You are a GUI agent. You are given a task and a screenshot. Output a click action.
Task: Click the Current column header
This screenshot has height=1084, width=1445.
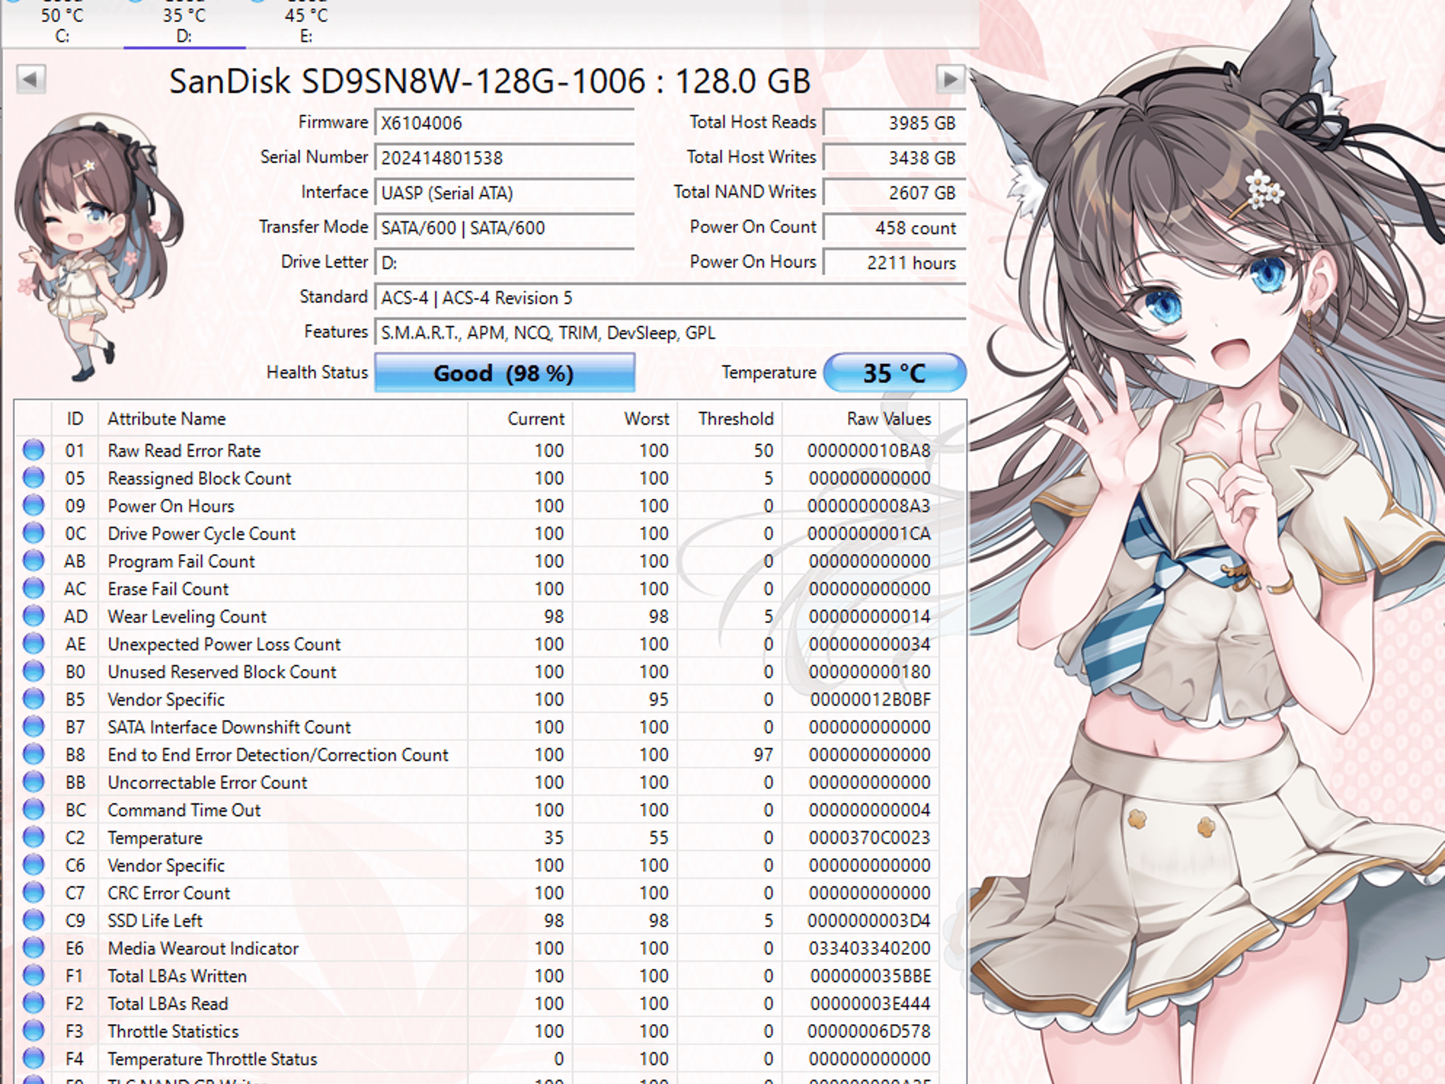tap(520, 418)
